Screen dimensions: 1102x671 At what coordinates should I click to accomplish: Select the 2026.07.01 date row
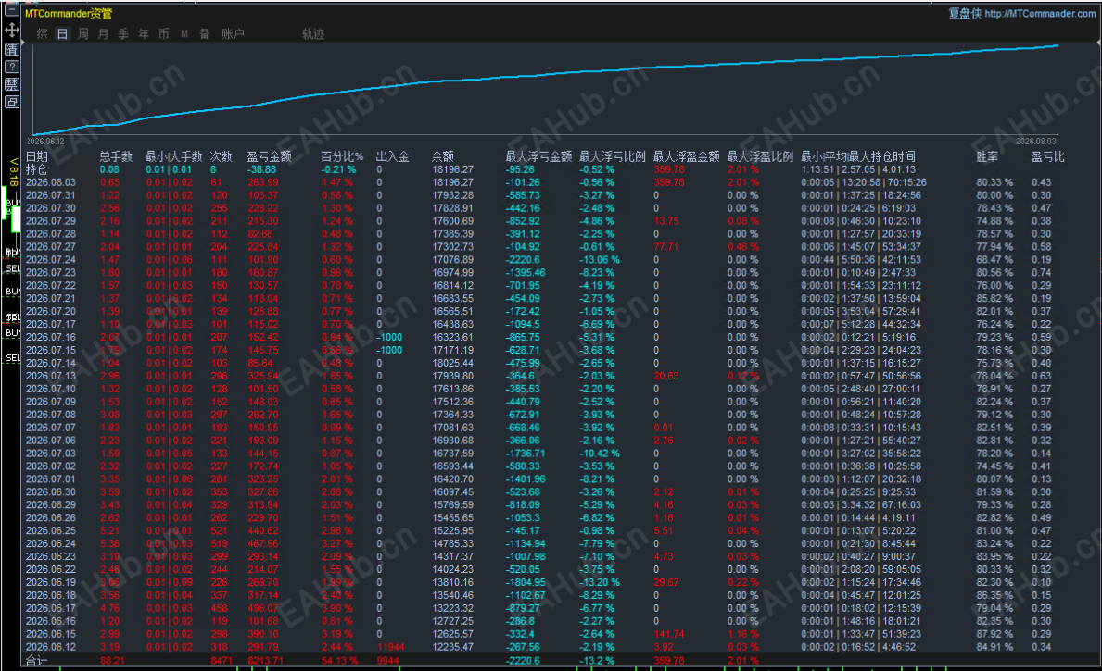51,478
